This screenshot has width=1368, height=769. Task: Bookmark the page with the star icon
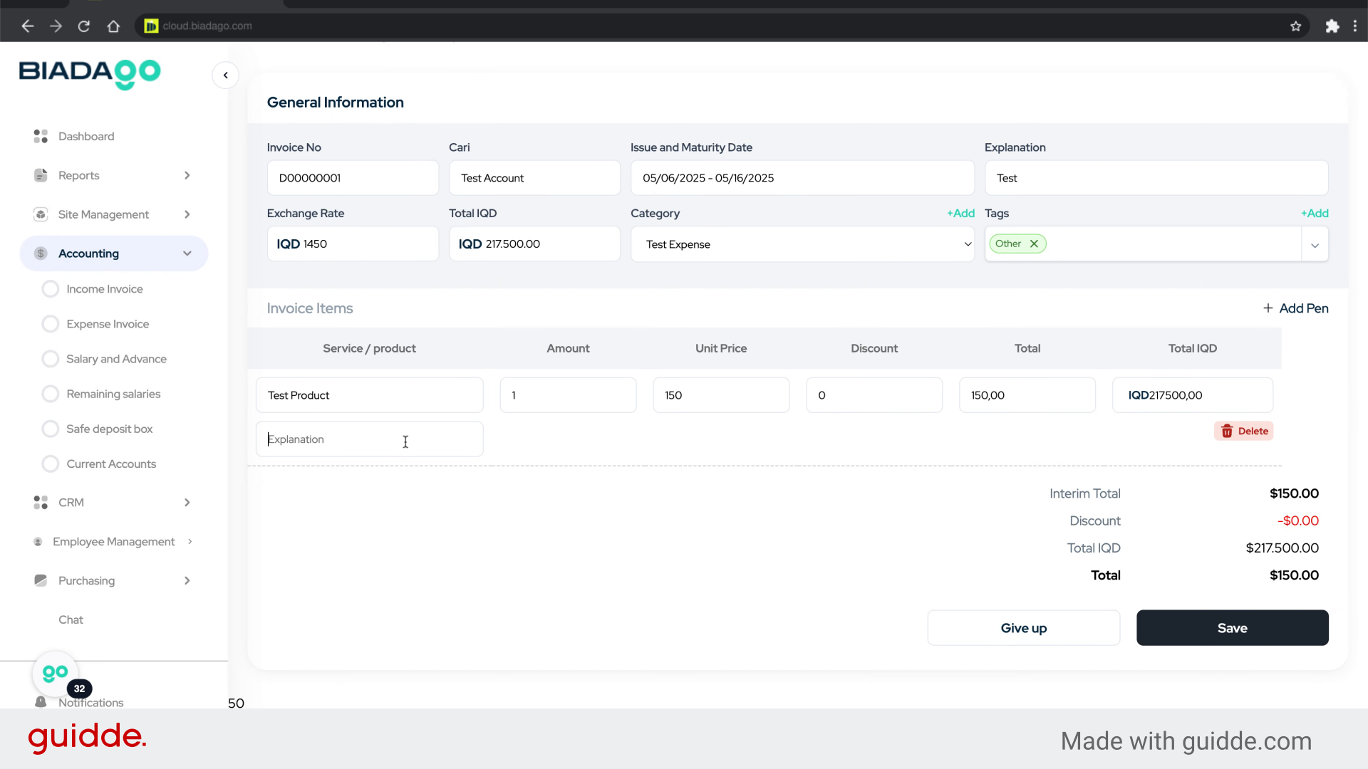click(x=1295, y=26)
